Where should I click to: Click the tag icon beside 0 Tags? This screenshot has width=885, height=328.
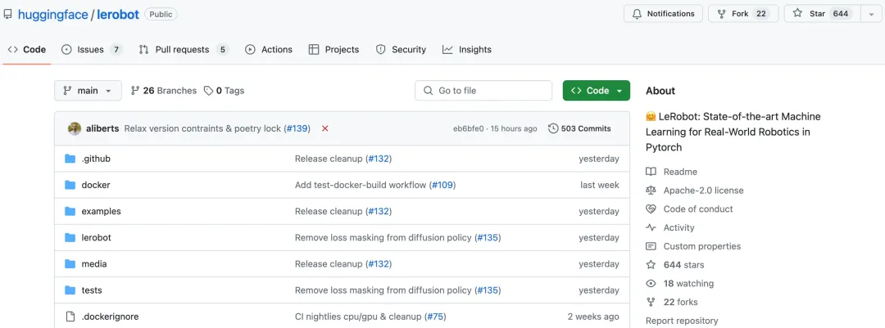point(208,91)
